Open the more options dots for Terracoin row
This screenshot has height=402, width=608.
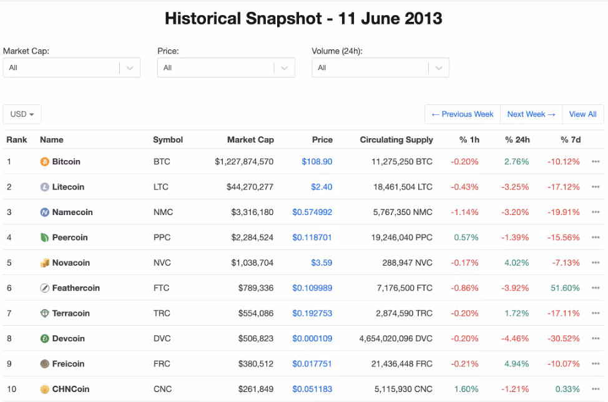(x=596, y=313)
